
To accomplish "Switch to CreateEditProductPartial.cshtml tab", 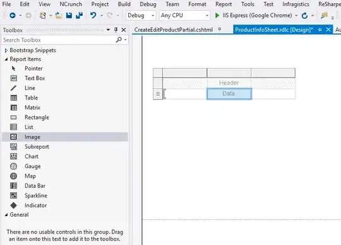I will click(173, 30).
